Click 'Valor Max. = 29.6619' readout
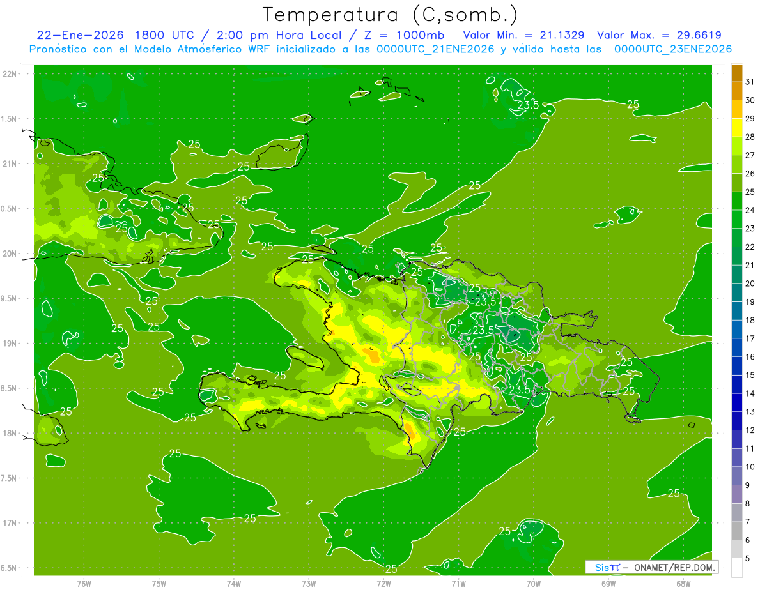767x592 pixels. point(659,35)
